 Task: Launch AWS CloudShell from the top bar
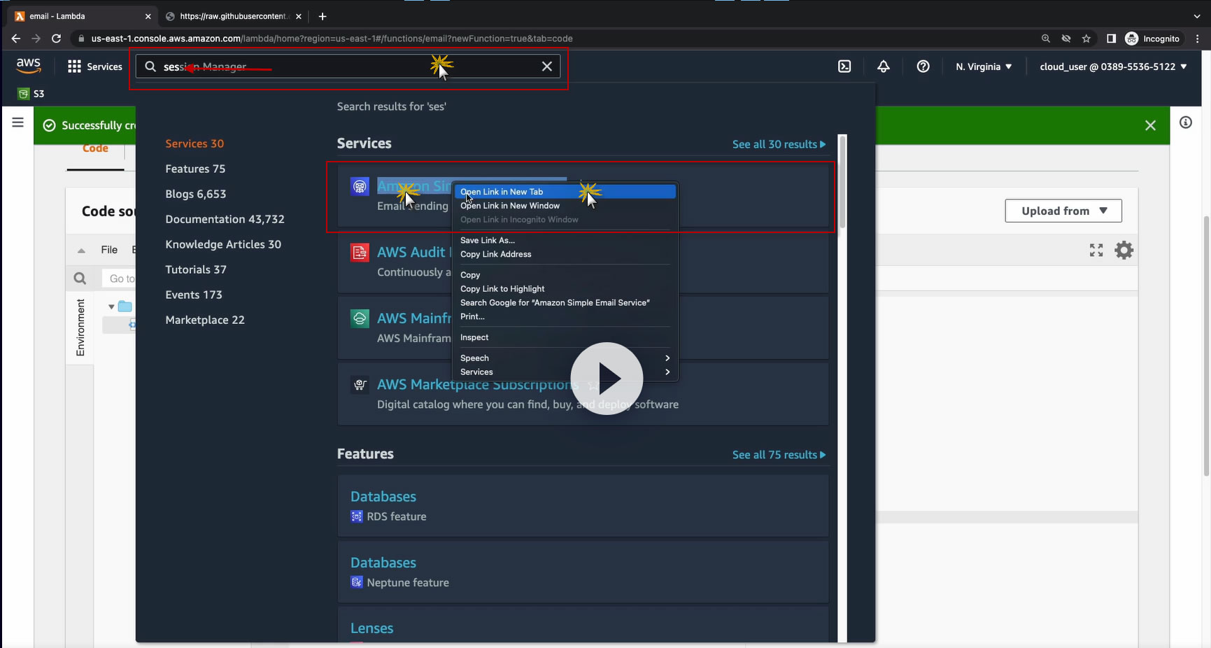click(844, 66)
